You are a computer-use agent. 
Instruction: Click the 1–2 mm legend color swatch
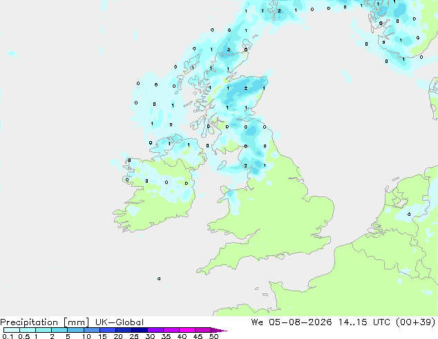coord(44,330)
